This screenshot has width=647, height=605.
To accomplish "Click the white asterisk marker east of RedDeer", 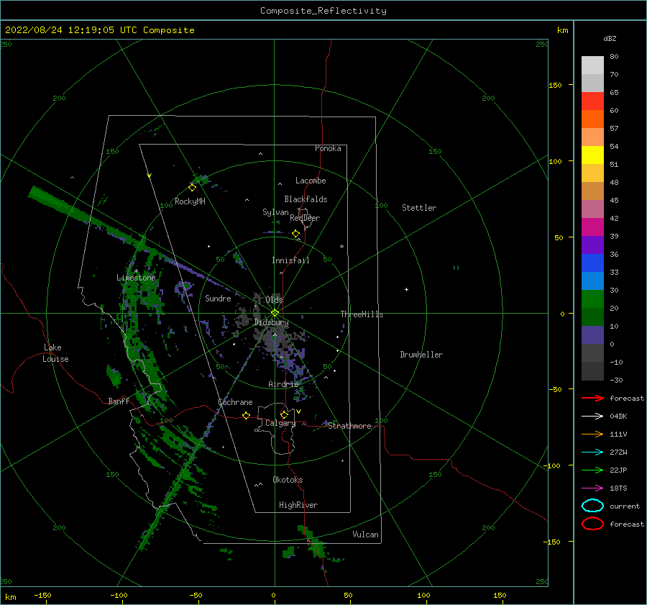I will point(341,247).
